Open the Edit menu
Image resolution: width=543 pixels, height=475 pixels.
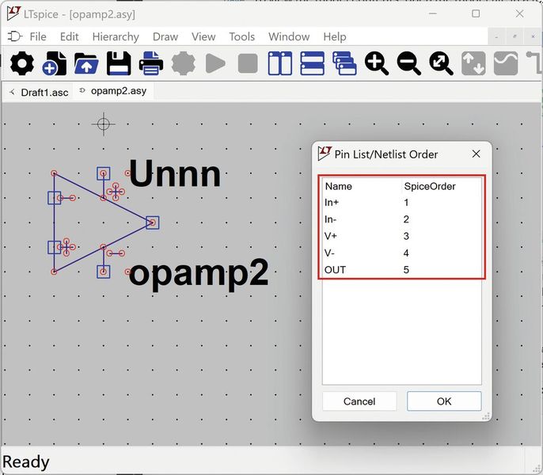tap(70, 36)
